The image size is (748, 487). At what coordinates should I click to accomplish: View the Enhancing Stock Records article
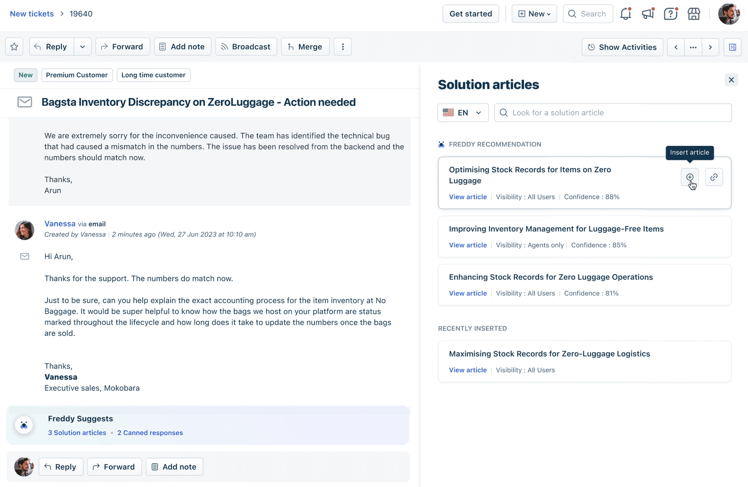pyautogui.click(x=467, y=293)
